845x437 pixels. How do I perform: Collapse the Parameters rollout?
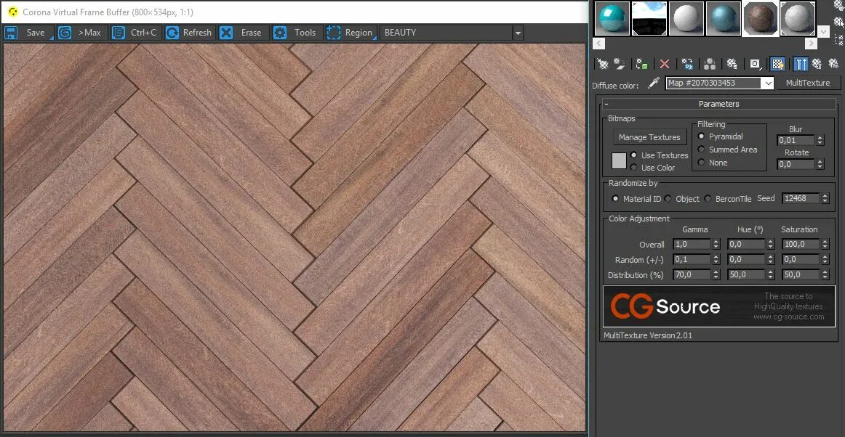point(719,104)
